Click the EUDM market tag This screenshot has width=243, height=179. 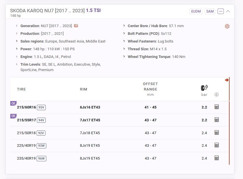point(196,11)
